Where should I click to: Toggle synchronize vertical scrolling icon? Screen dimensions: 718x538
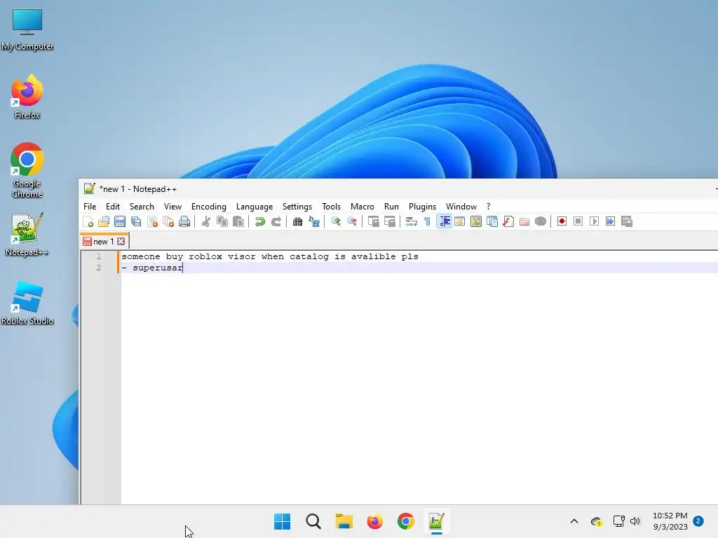point(373,222)
